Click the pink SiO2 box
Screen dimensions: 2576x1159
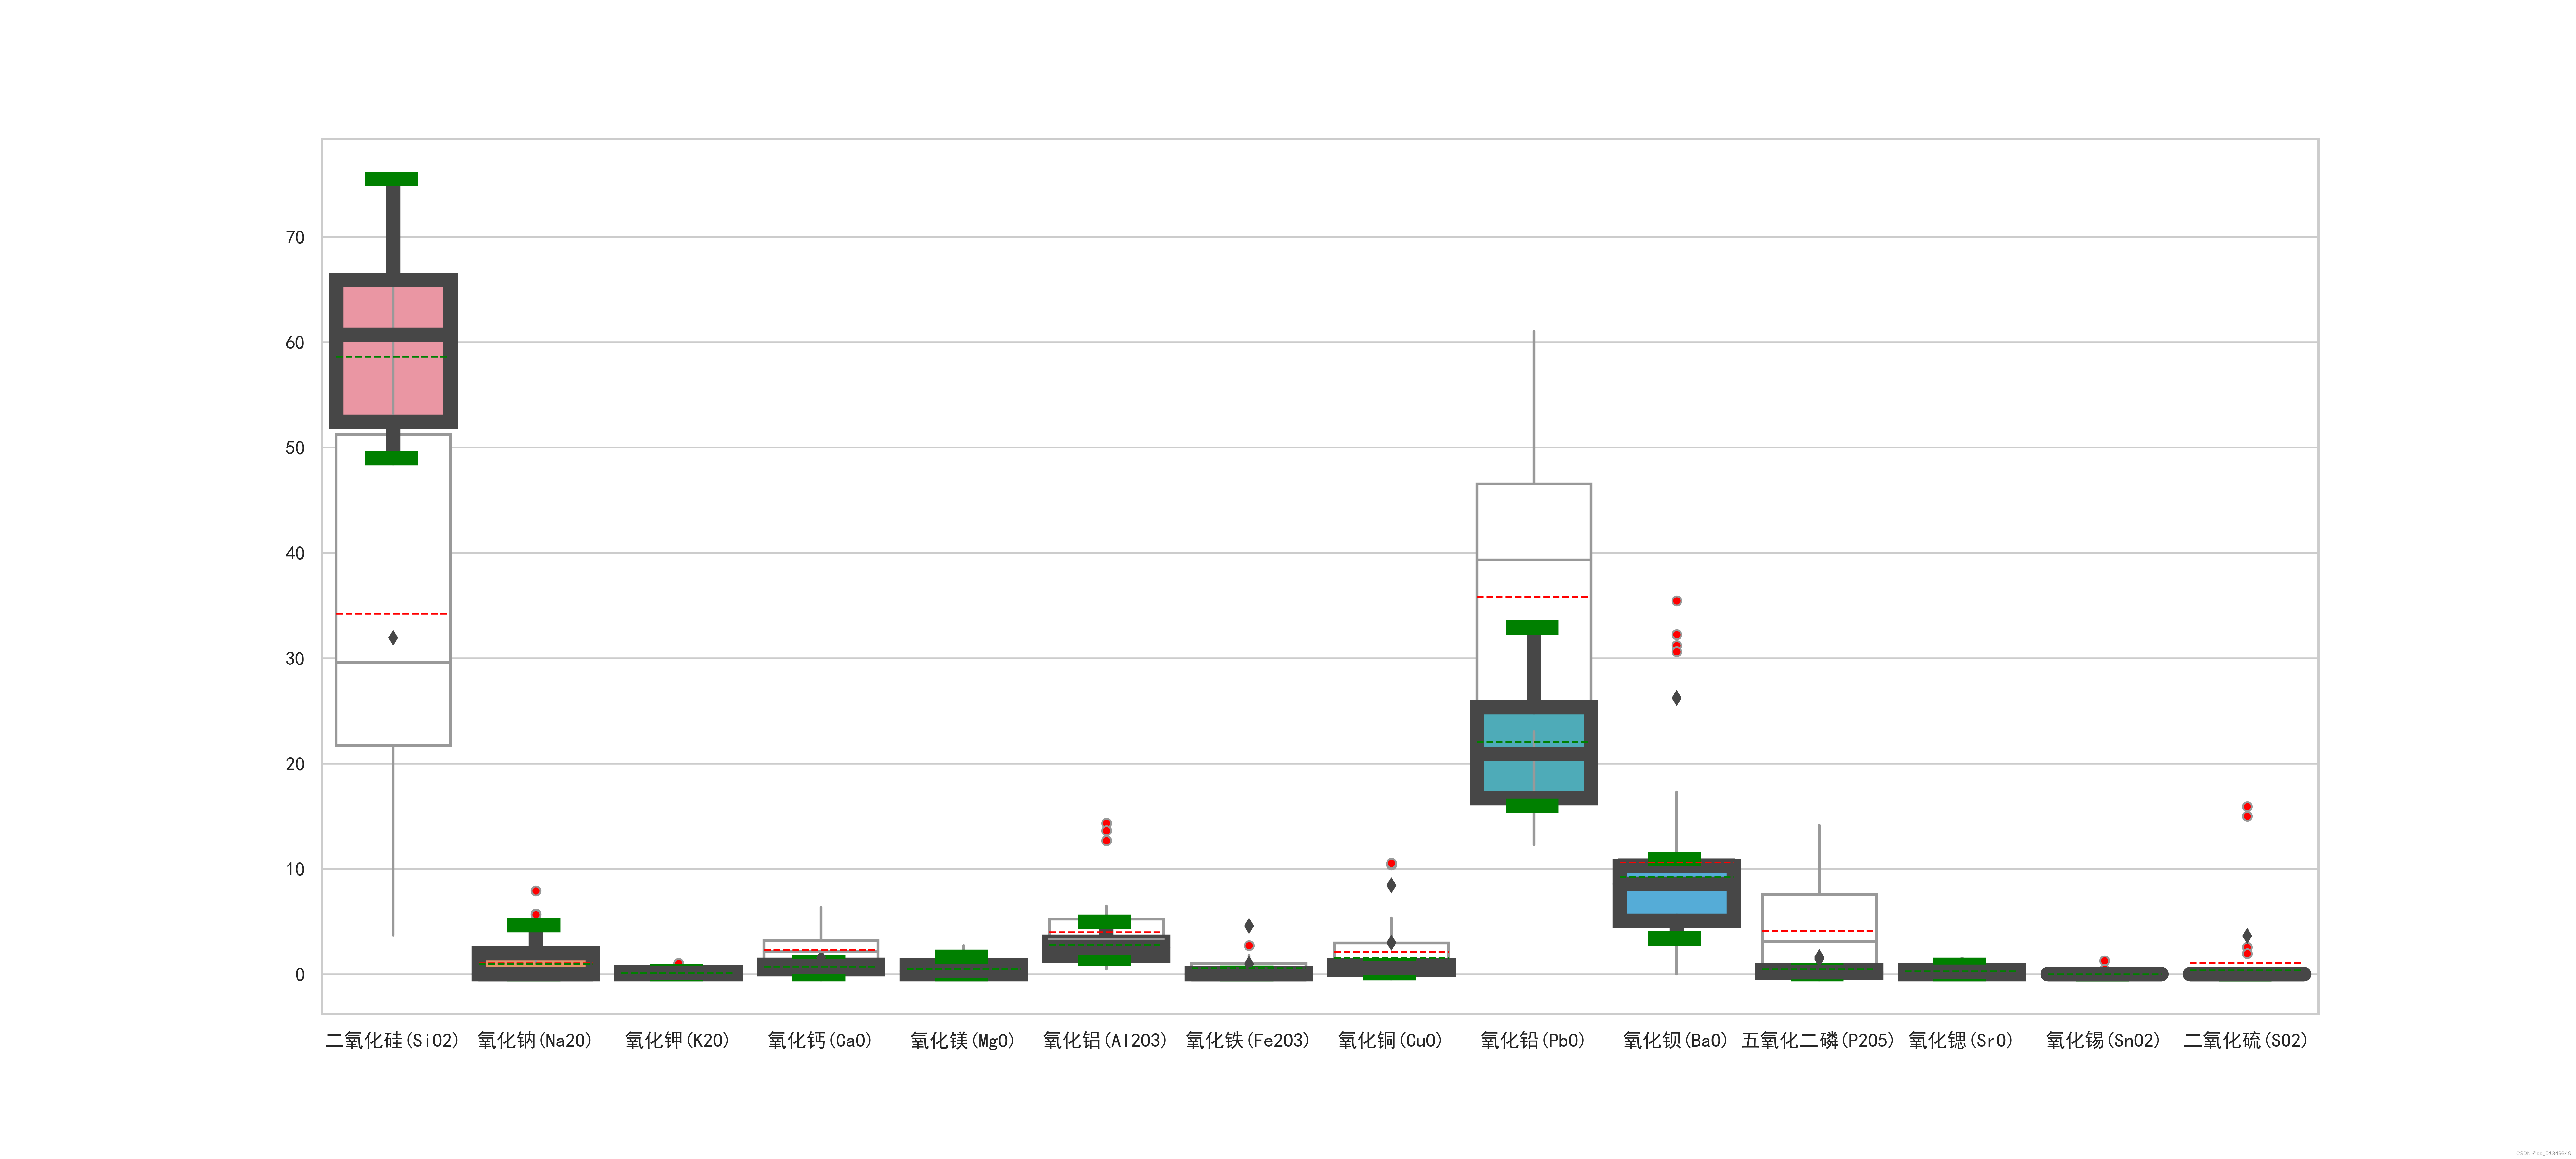click(x=393, y=351)
